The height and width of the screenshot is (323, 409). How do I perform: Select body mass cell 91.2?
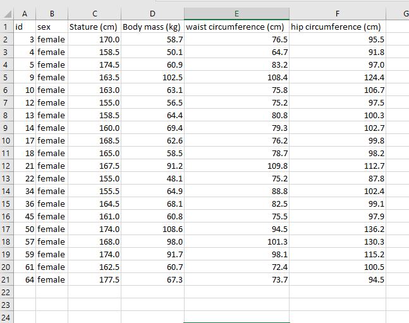[x=152, y=166]
